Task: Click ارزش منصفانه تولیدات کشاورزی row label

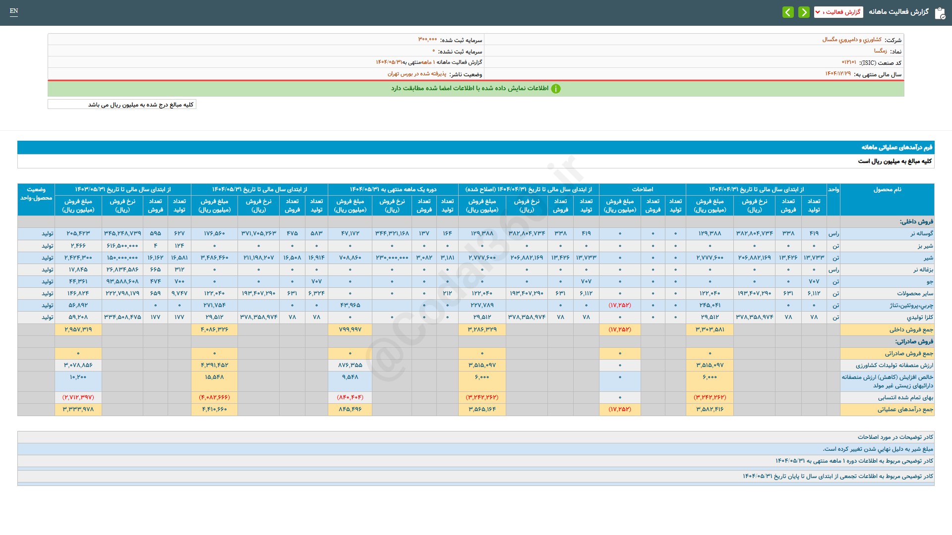Action: [894, 366]
